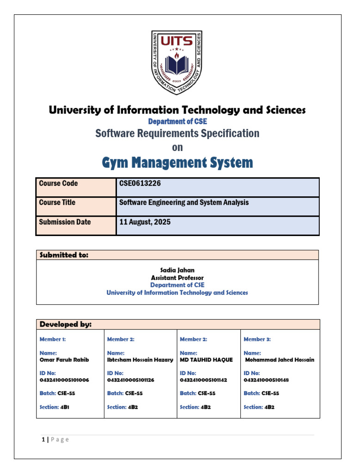Click 'Section: 4B2' under Ibtesham Hossain Hazary

coord(122,407)
